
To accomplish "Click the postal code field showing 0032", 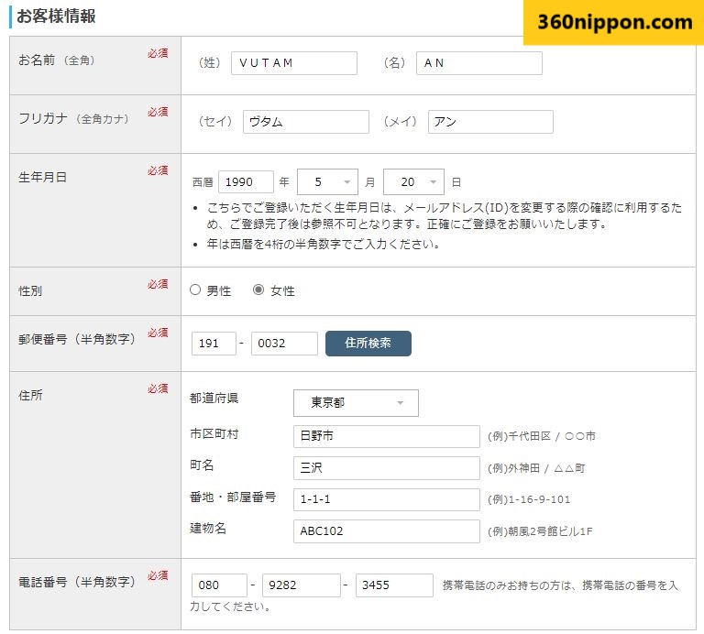I will click(x=284, y=344).
